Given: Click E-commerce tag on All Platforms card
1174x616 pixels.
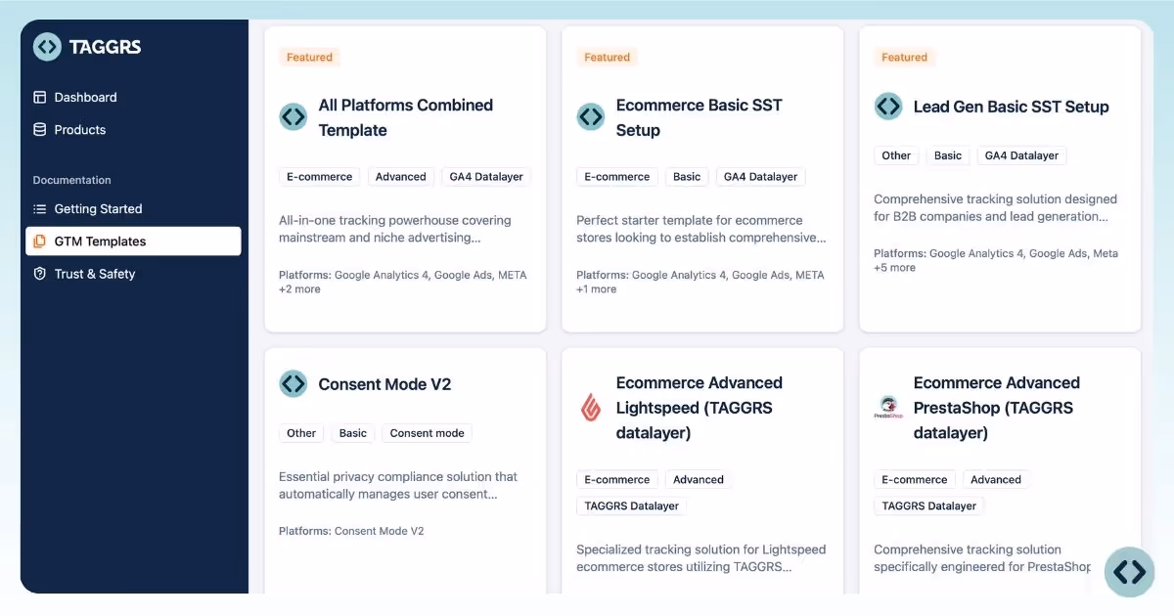Looking at the screenshot, I should 319,177.
